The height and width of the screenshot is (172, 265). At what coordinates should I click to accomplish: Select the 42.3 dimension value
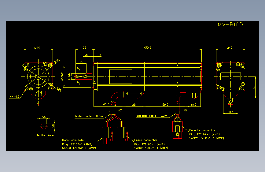coord(106,104)
